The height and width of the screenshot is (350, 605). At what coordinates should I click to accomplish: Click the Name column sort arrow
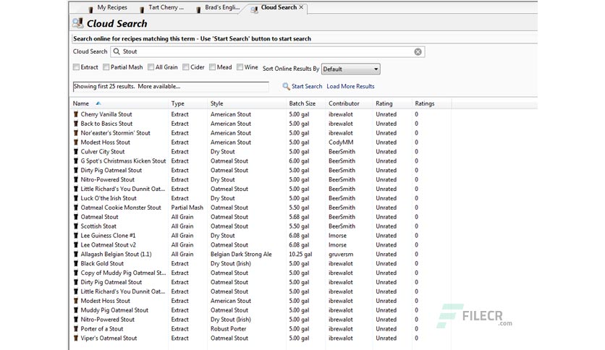[x=98, y=103]
